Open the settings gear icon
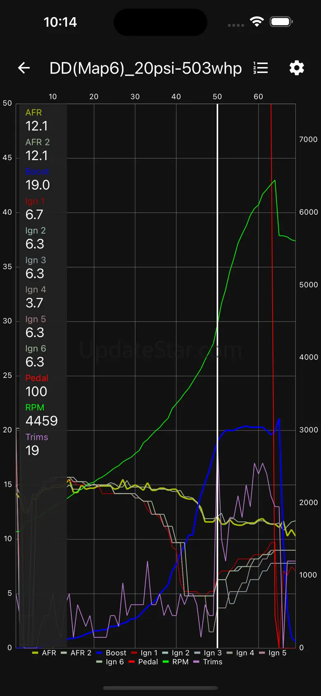The width and height of the screenshot is (321, 696). (x=297, y=68)
